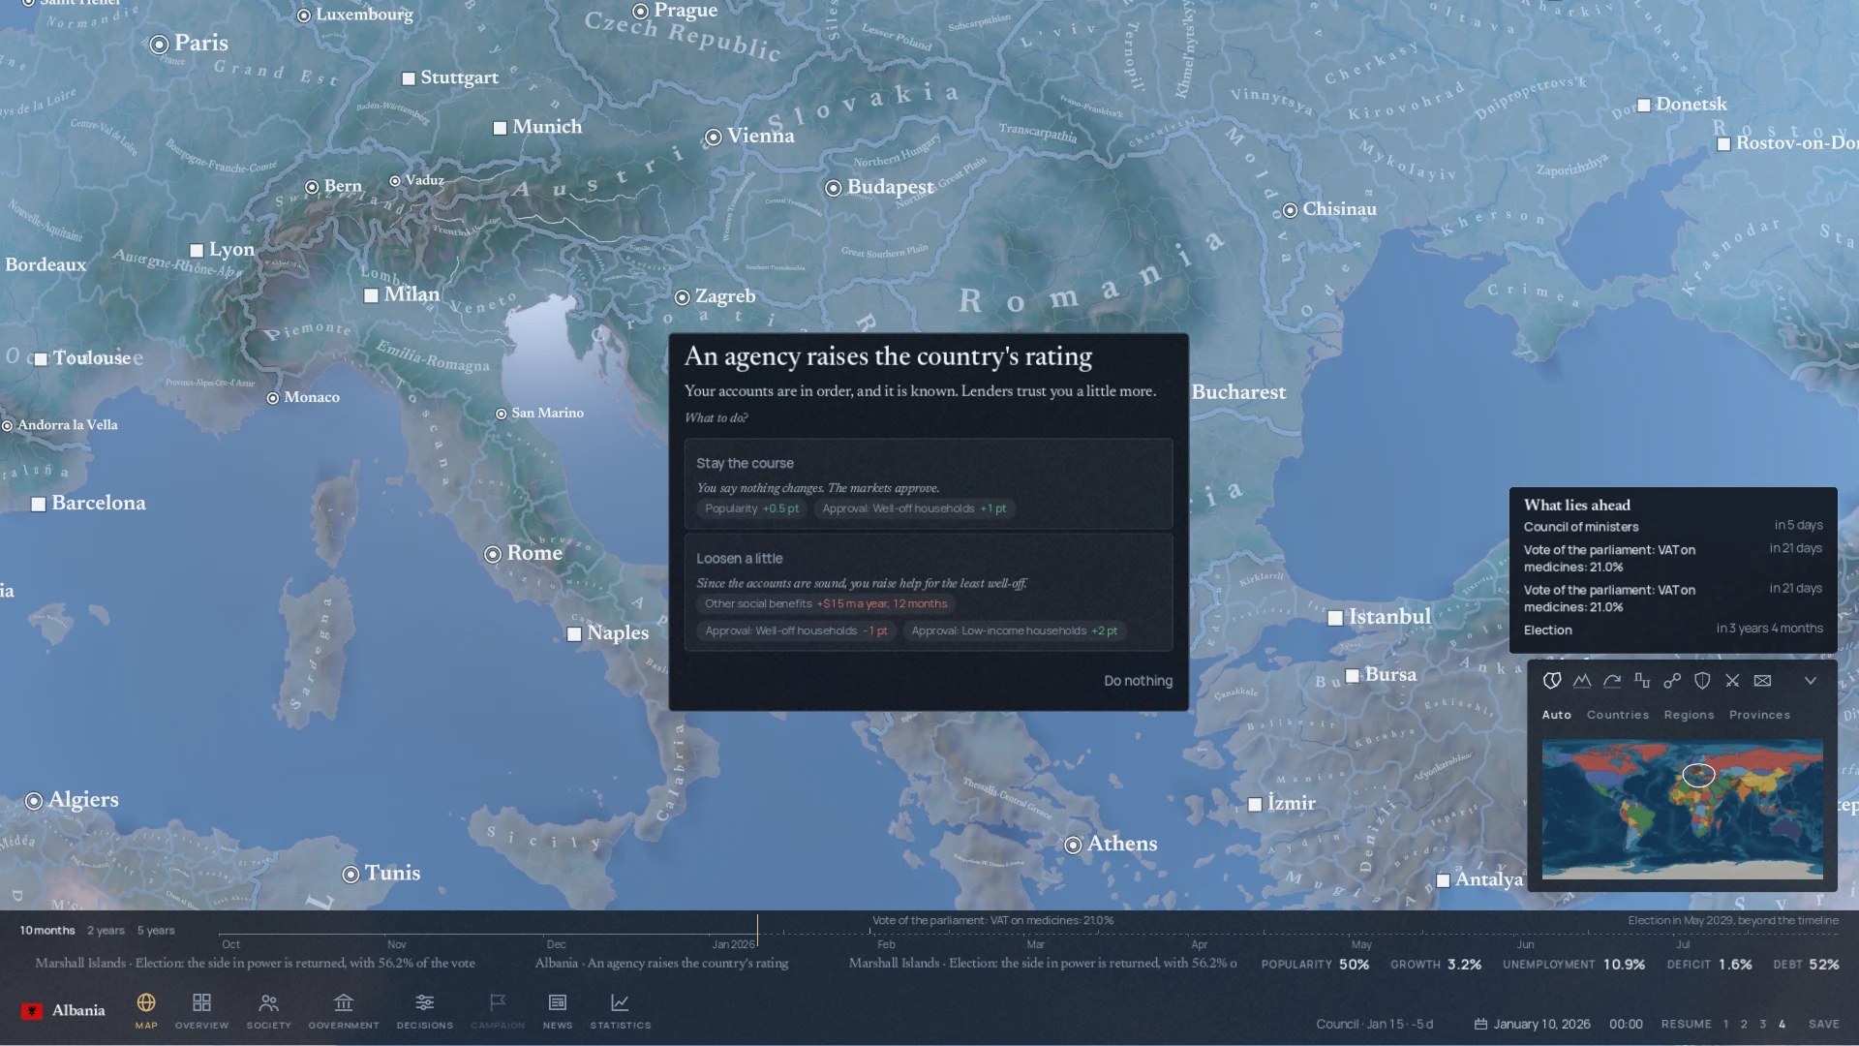The width and height of the screenshot is (1859, 1046).
Task: Click the SAVE button
Action: point(1823,1025)
